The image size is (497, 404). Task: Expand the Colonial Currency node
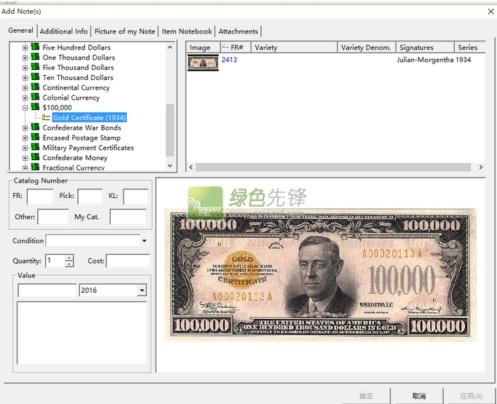(25, 98)
